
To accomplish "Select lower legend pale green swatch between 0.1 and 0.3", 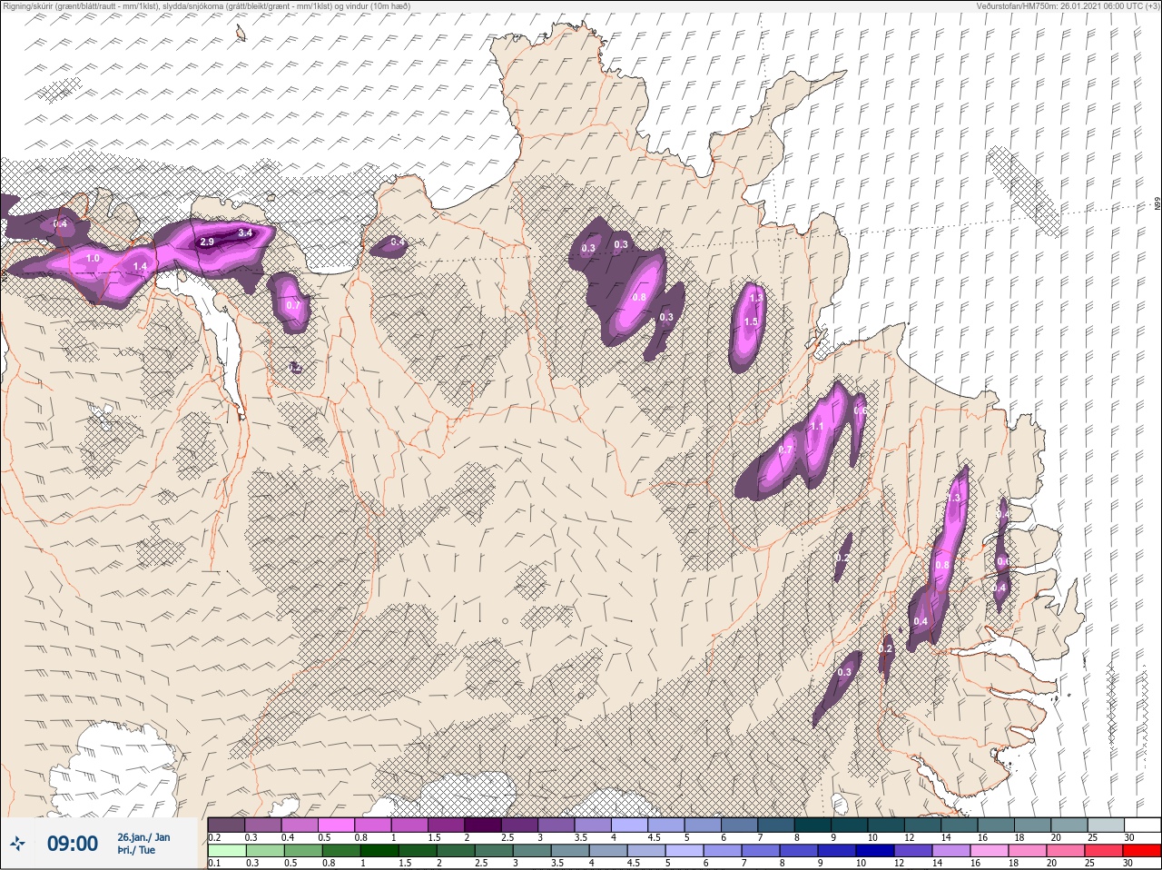I will (227, 851).
